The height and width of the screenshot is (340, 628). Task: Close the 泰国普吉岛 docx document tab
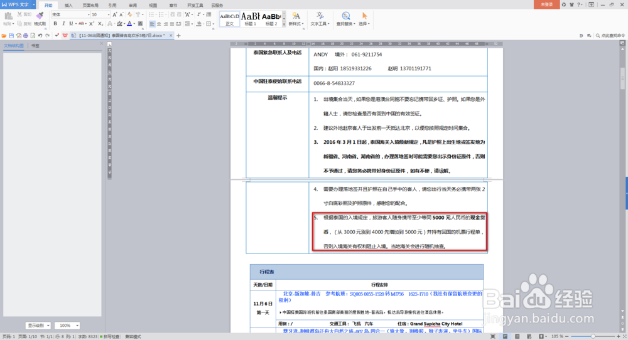(x=171, y=36)
